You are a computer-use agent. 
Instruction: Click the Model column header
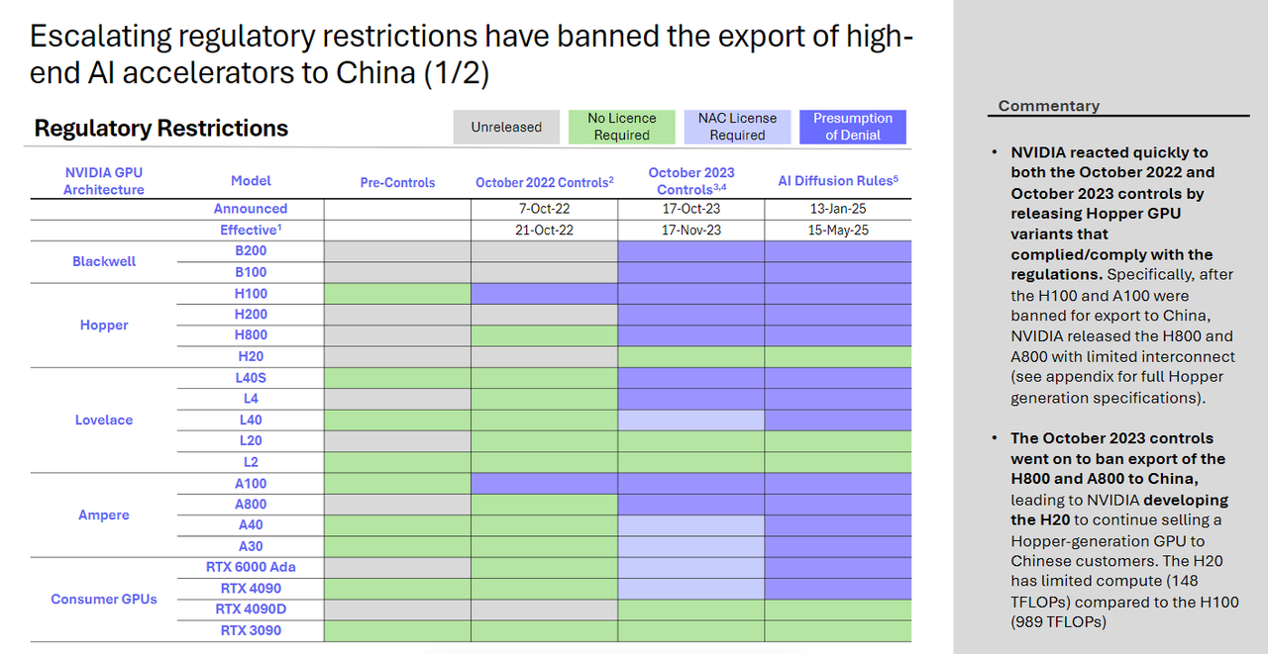click(x=251, y=181)
